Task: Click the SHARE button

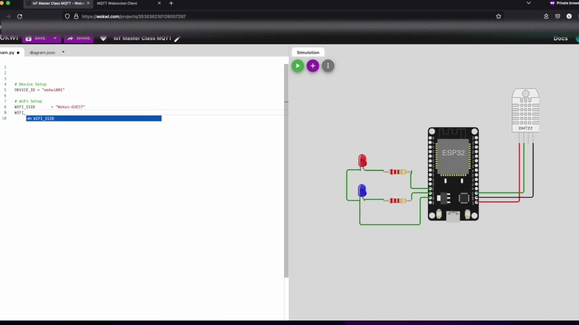Action: click(x=79, y=38)
